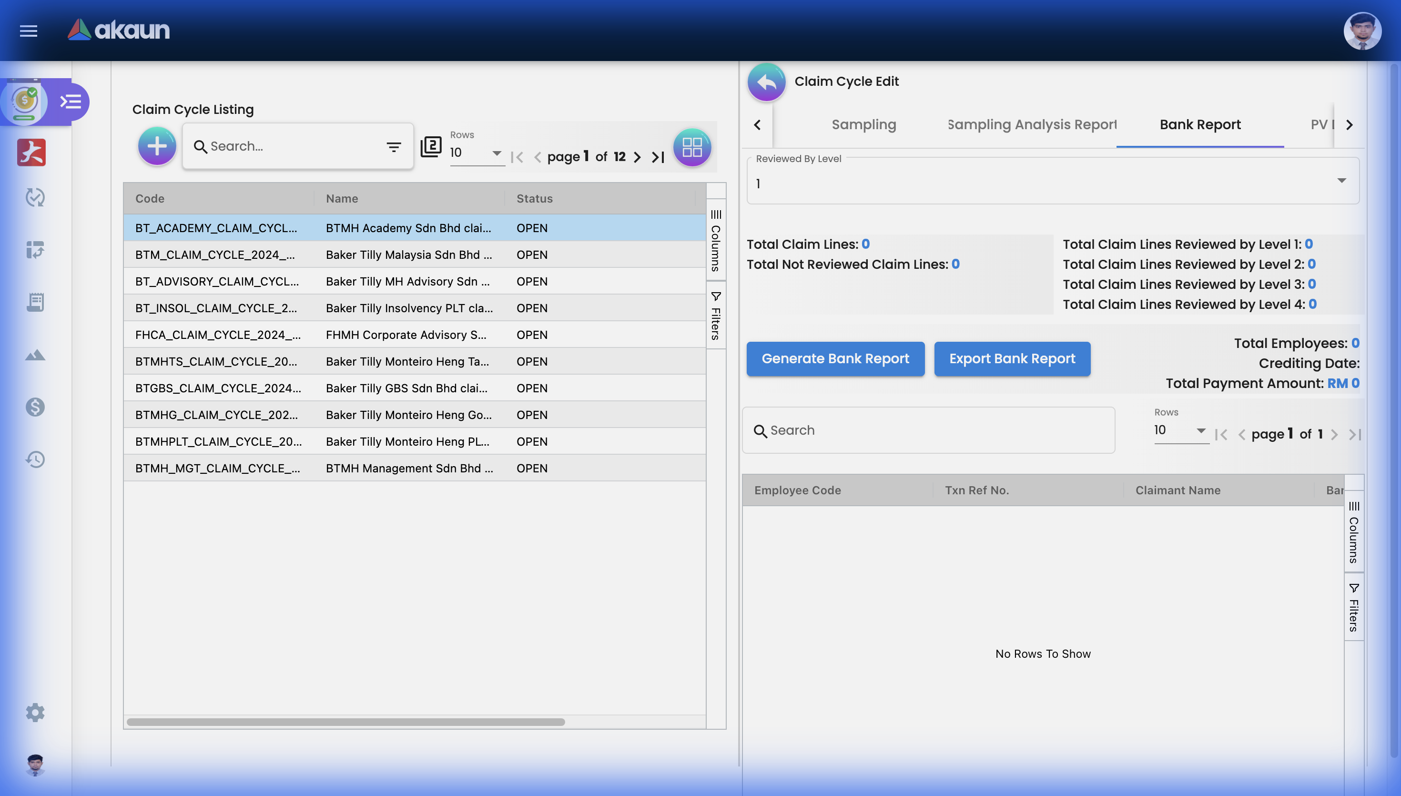Toggle the multi-page layers icon
This screenshot has height=796, width=1401.
(431, 146)
